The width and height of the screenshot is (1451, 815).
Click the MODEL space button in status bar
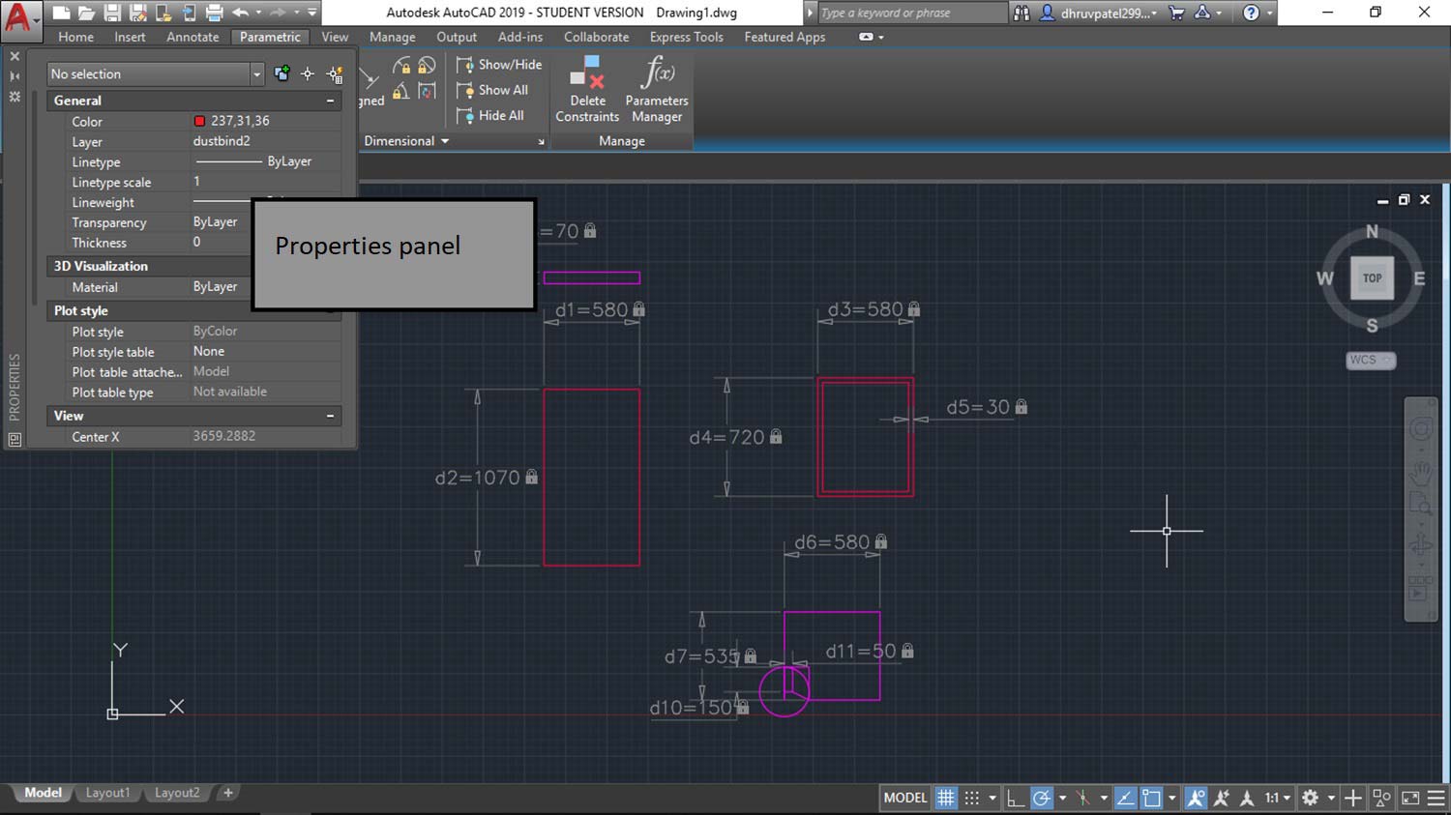point(905,798)
